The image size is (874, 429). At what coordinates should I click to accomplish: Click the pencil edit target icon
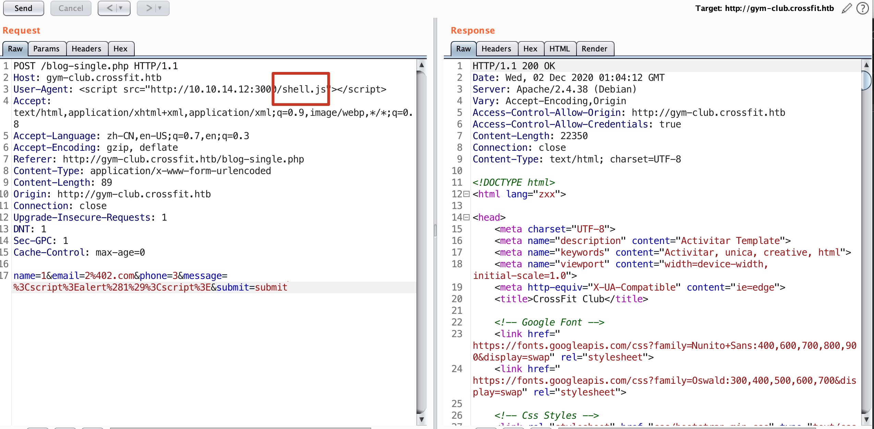point(846,8)
